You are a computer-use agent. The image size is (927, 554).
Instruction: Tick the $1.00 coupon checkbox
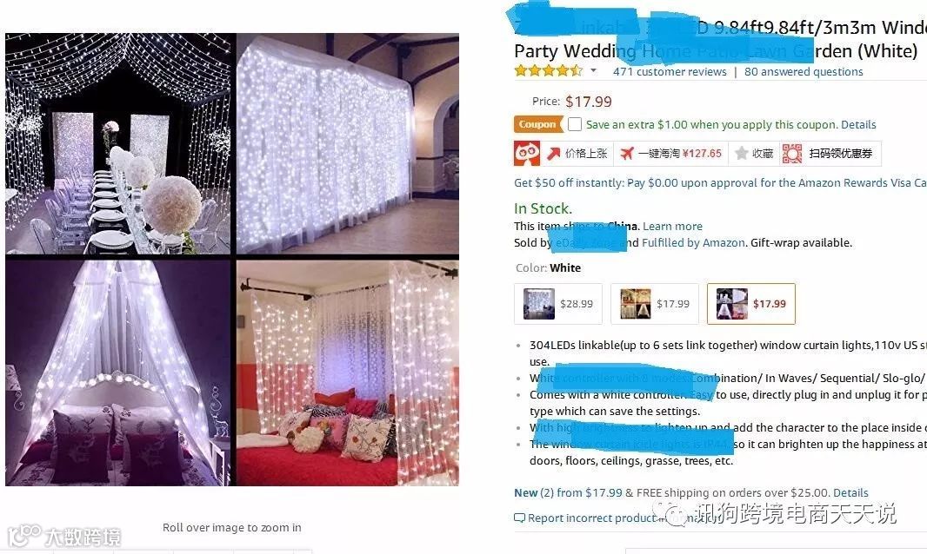(574, 125)
